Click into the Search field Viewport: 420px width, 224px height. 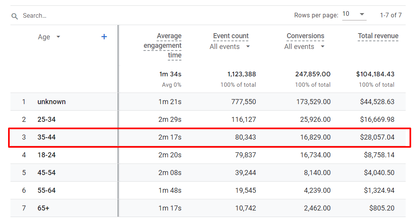pyautogui.click(x=46, y=16)
